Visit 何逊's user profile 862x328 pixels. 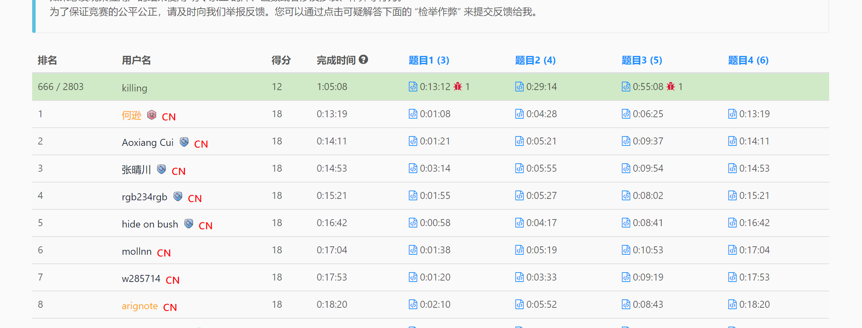(131, 115)
